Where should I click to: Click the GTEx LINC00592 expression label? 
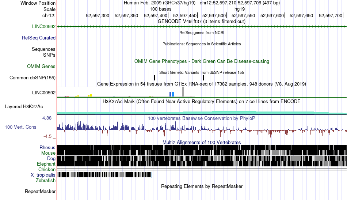click(43, 93)
